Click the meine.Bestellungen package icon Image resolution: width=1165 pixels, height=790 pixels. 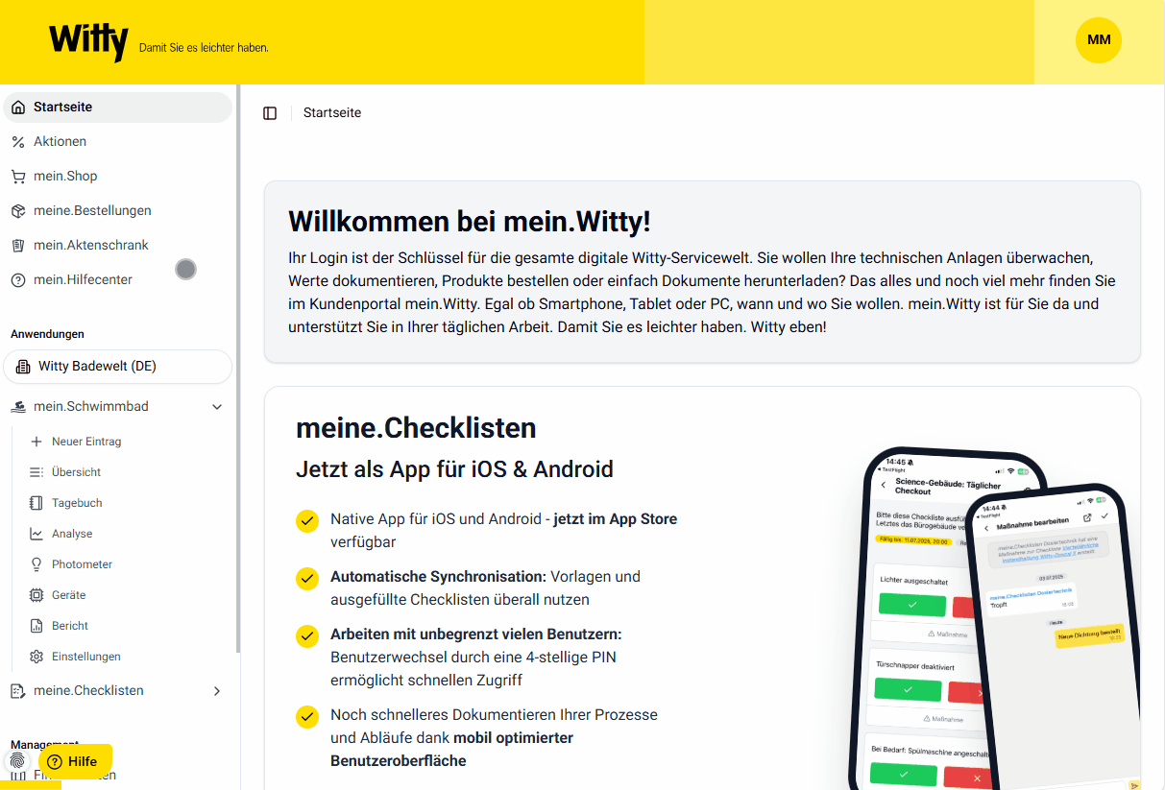pos(17,211)
